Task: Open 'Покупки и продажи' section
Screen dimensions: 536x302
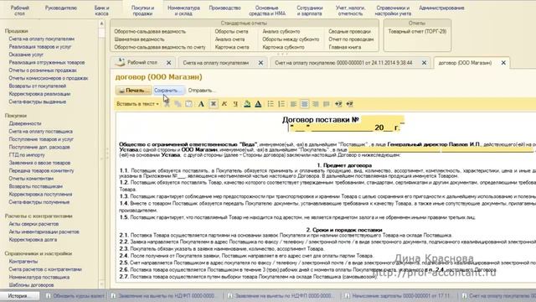Action: (142, 10)
